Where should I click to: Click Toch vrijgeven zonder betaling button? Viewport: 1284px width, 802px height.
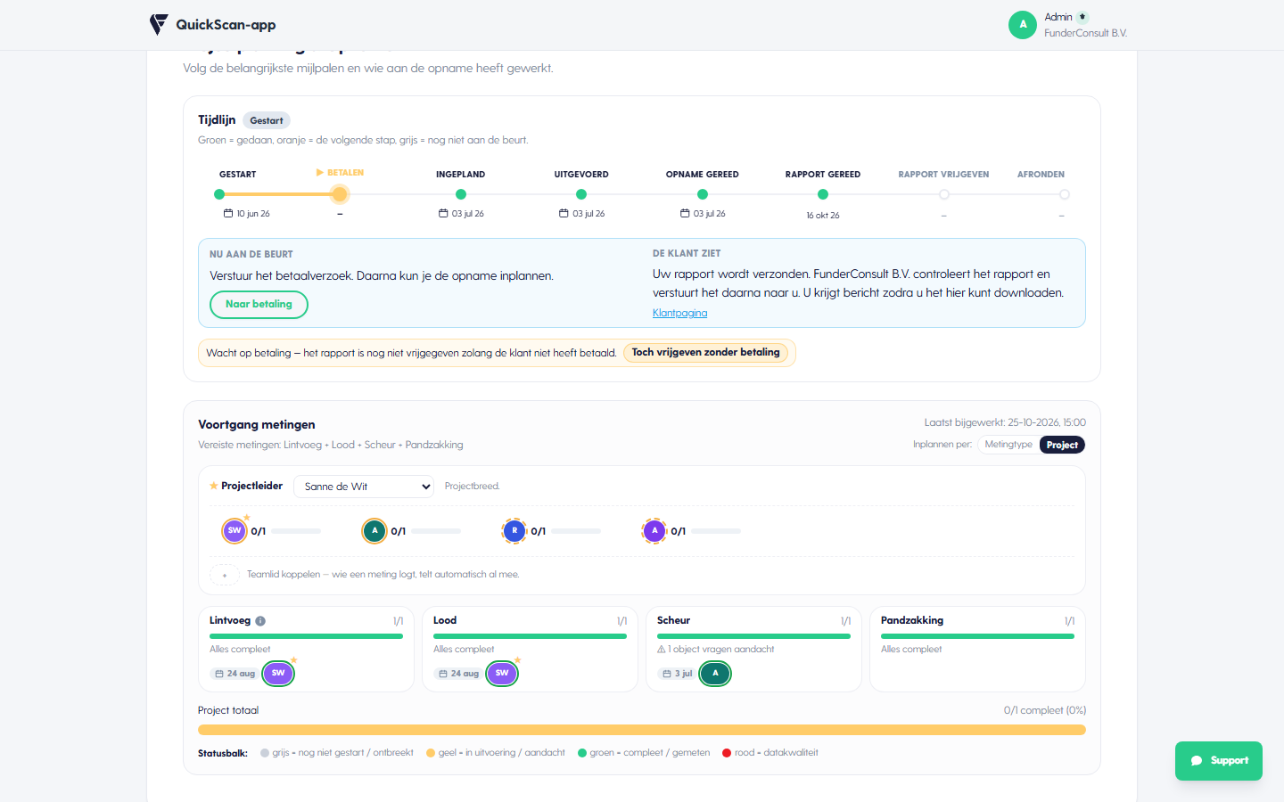706,353
